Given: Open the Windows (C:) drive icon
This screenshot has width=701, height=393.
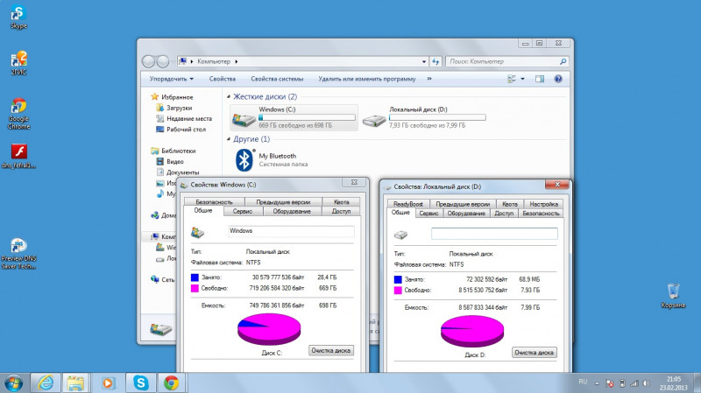Looking at the screenshot, I should pos(244,118).
